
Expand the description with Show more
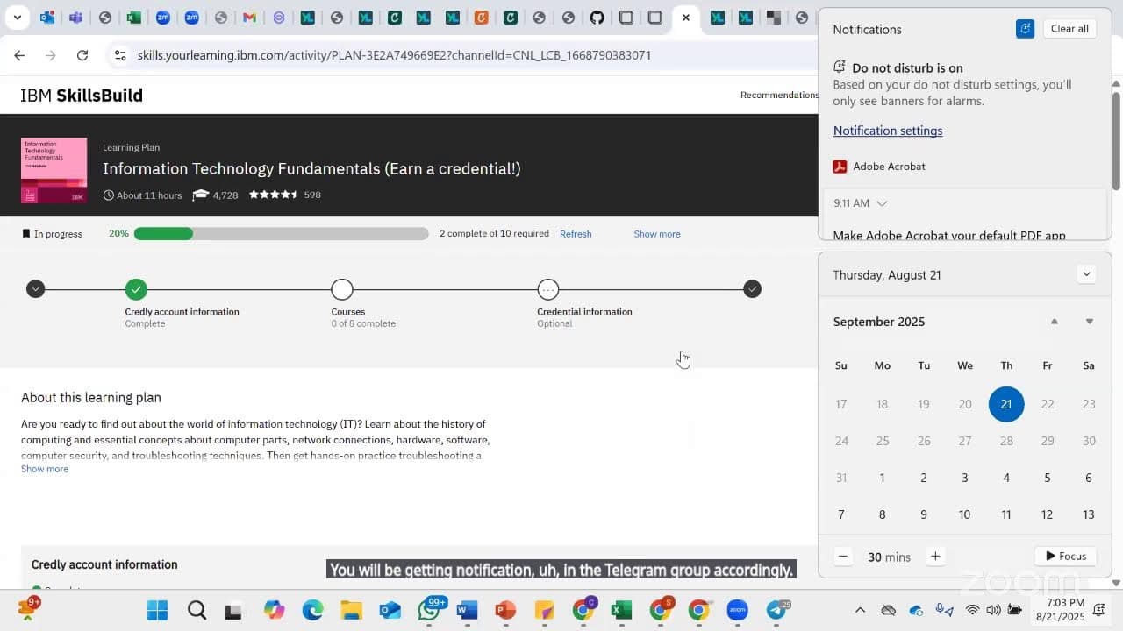point(45,469)
